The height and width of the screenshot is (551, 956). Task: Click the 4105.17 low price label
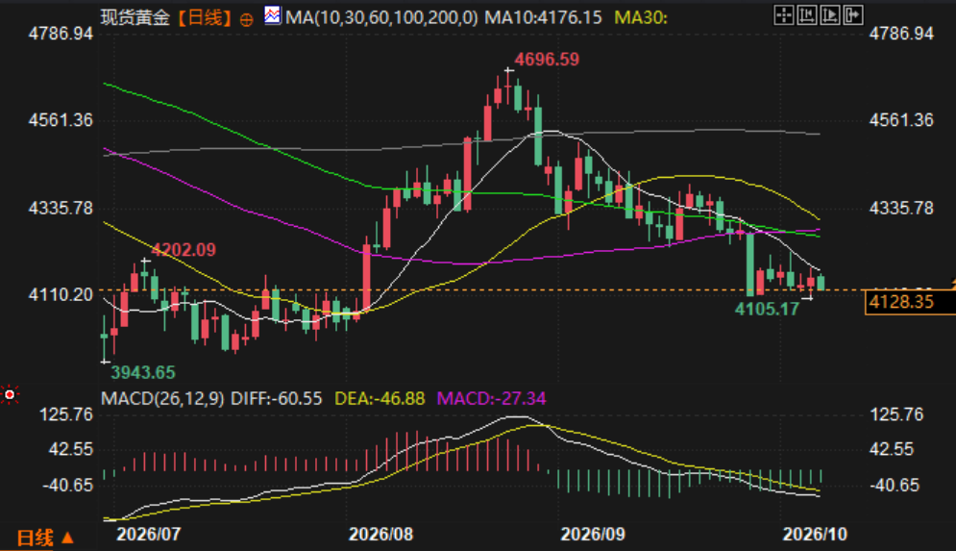(767, 309)
